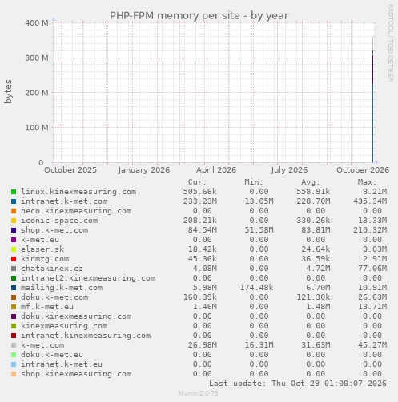Click the 233.23M current value for intranet.k-met.com
The image size is (398, 402).
(x=200, y=201)
